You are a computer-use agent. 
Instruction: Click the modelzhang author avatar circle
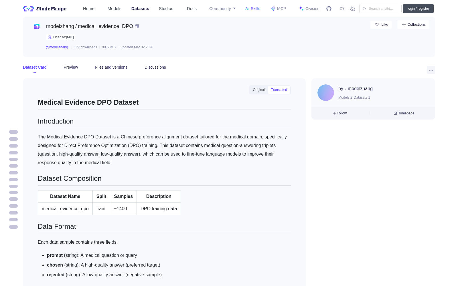tap(326, 93)
